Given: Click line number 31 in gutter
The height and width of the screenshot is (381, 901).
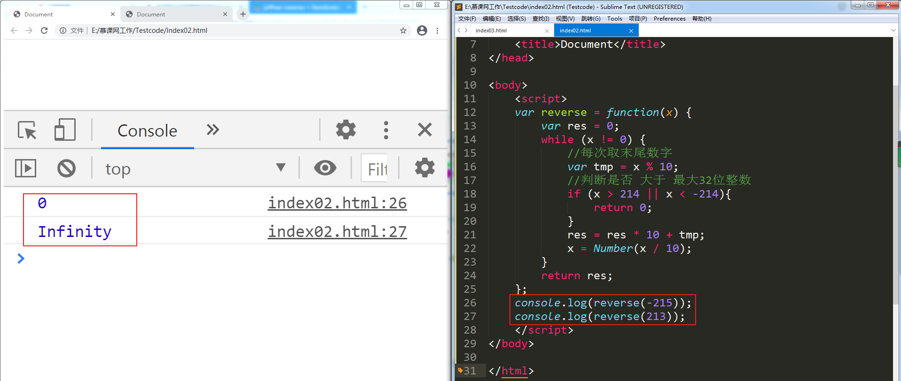Looking at the screenshot, I should click(470, 371).
